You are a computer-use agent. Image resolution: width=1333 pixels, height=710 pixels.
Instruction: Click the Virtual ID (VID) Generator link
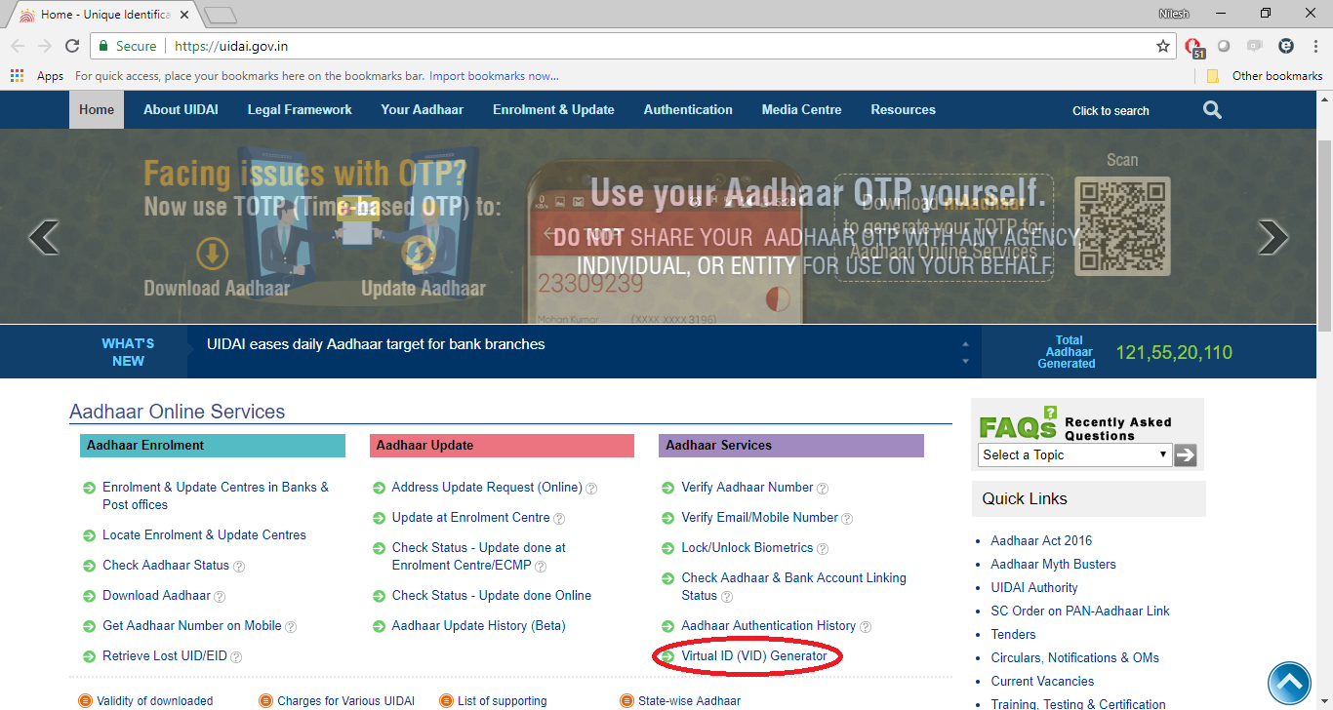coord(754,656)
